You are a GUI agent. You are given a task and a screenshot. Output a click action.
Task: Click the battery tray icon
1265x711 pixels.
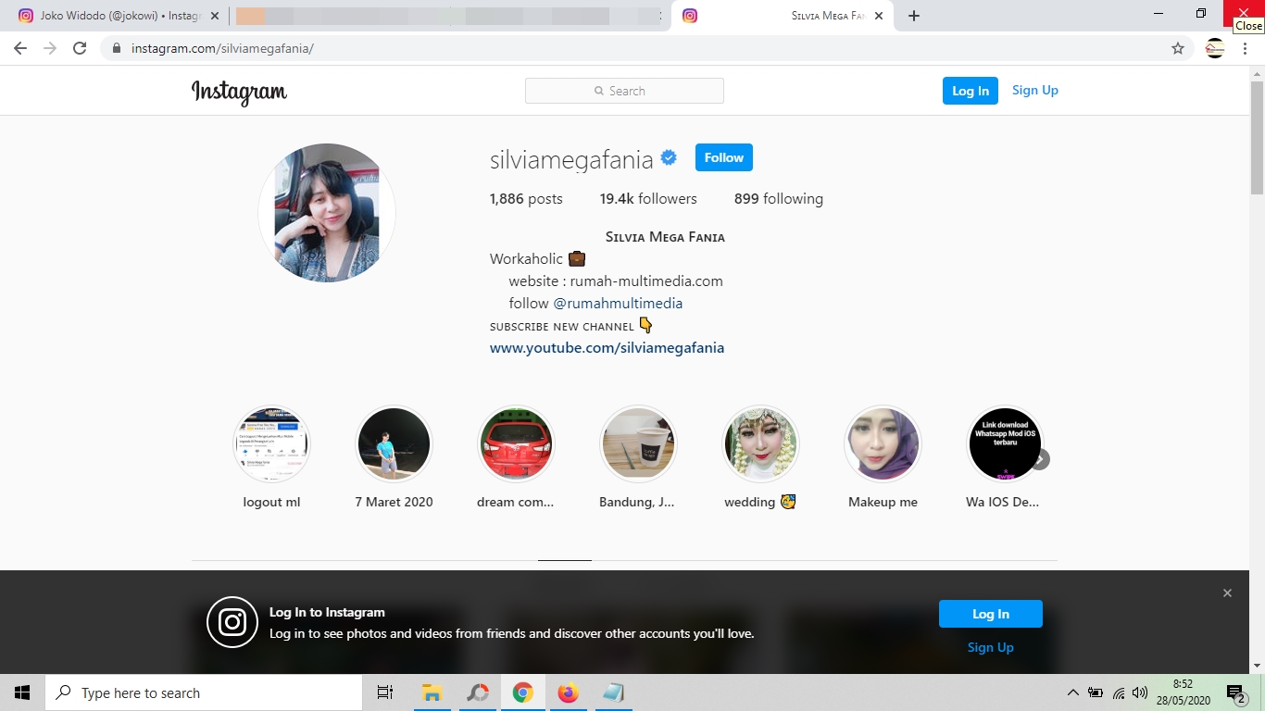(1096, 692)
